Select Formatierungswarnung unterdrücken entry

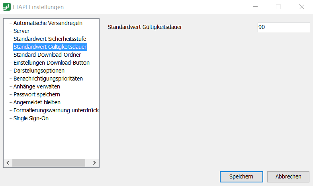click(56, 111)
